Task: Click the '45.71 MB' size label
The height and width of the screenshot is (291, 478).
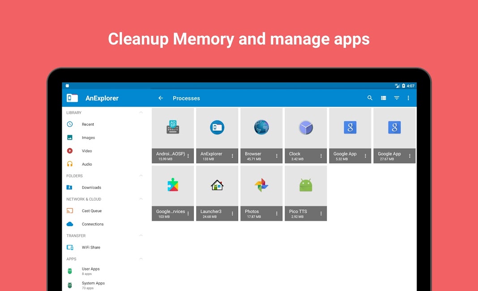Action: (254, 159)
